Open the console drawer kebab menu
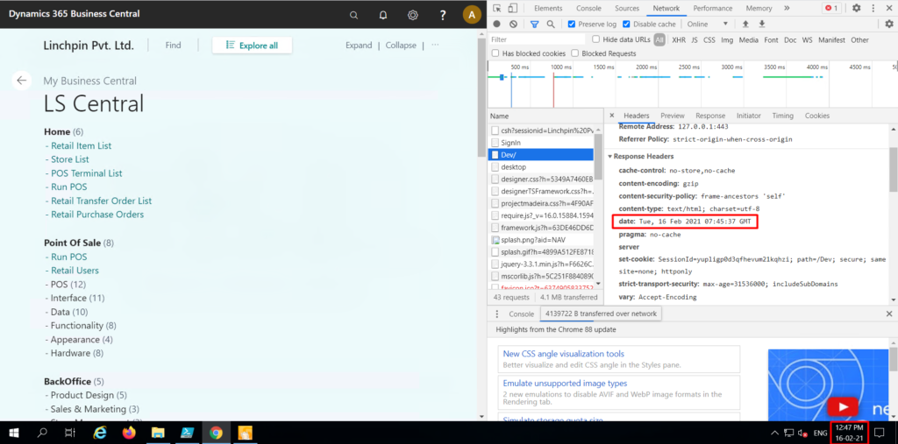Screen dimensions: 898x444 [497, 314]
